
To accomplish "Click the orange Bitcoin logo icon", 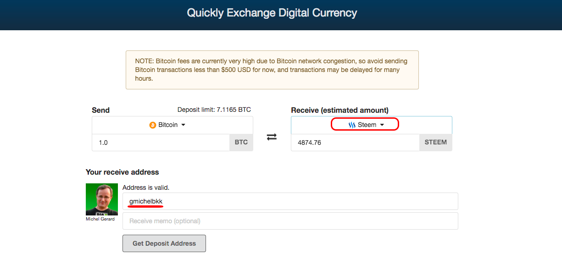I will 153,125.
